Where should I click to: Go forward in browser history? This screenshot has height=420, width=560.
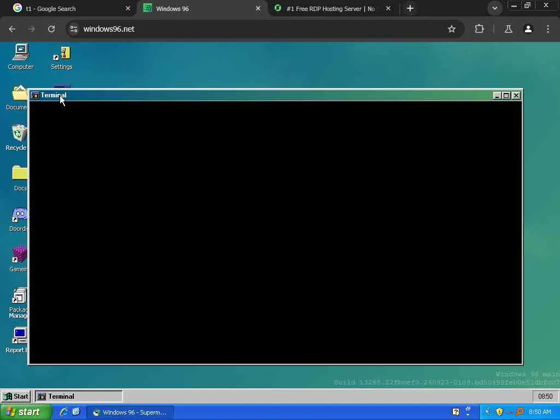click(x=31, y=29)
